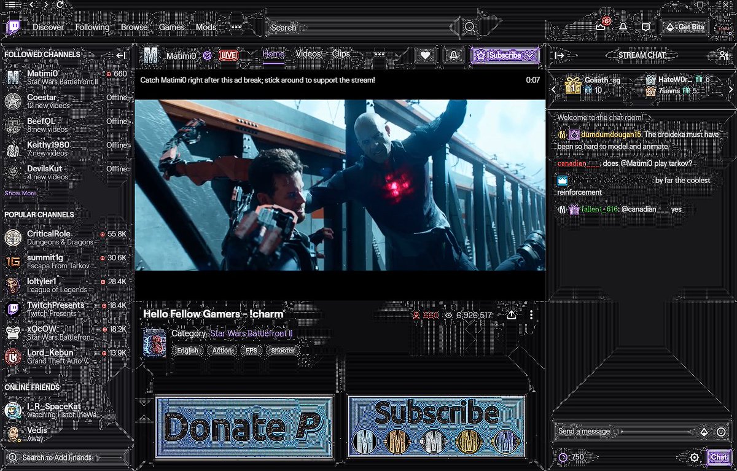Viewport: 737px width, 471px height.
Task: Click Goliath_ag gift leaderboard entry
Action: click(x=593, y=85)
